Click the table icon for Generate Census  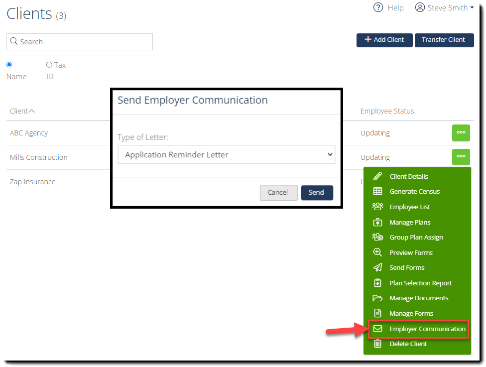coord(377,191)
